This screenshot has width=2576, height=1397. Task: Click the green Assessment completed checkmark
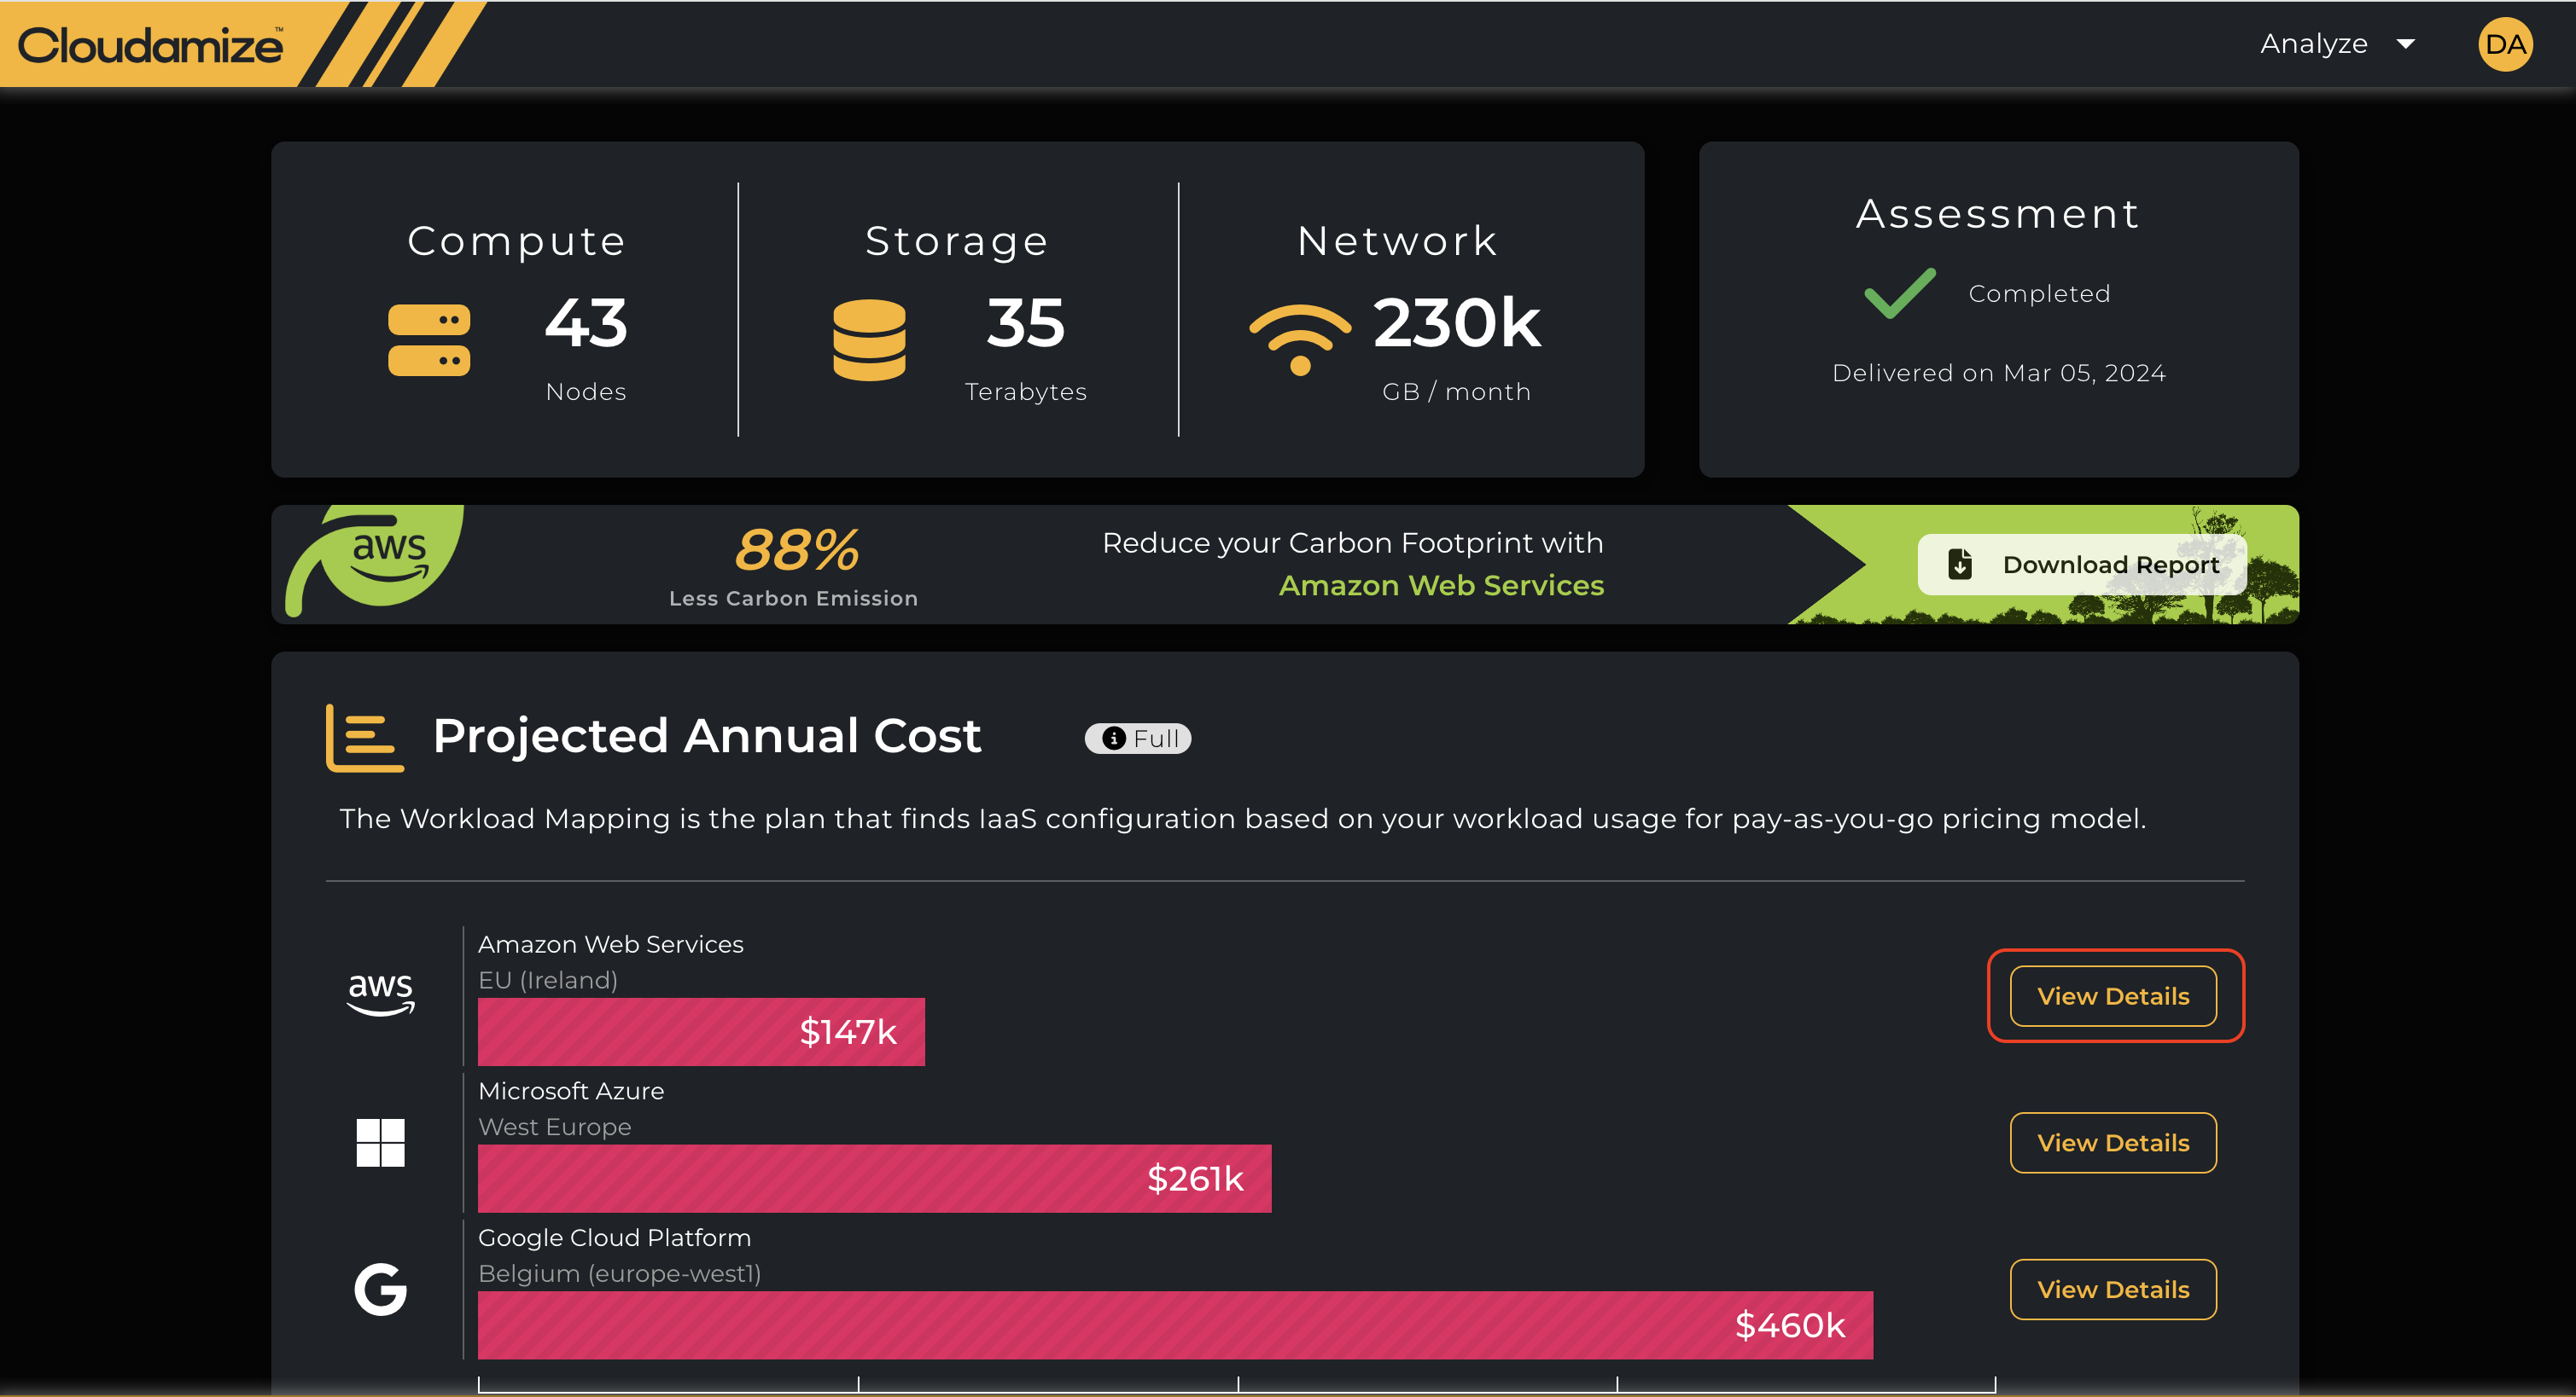point(1899,293)
